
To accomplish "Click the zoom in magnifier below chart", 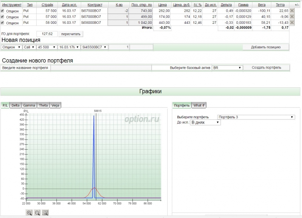I will [x=29, y=213].
